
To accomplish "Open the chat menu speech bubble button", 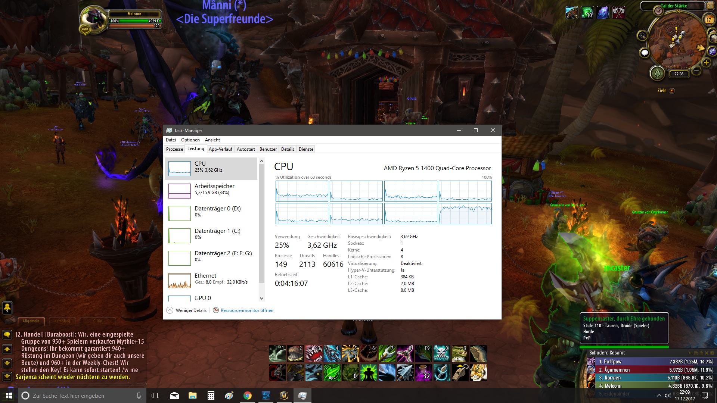I will pyautogui.click(x=7, y=335).
